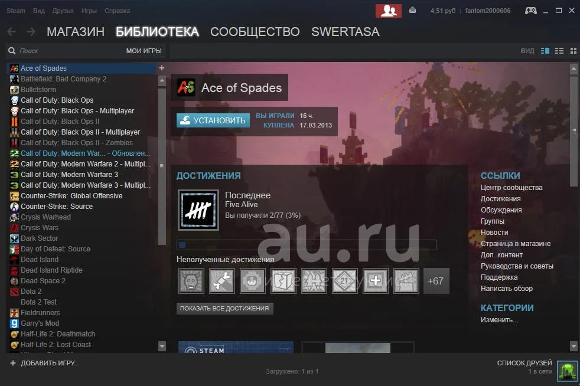
Task: Click the search magnifier icon
Action: point(12,51)
